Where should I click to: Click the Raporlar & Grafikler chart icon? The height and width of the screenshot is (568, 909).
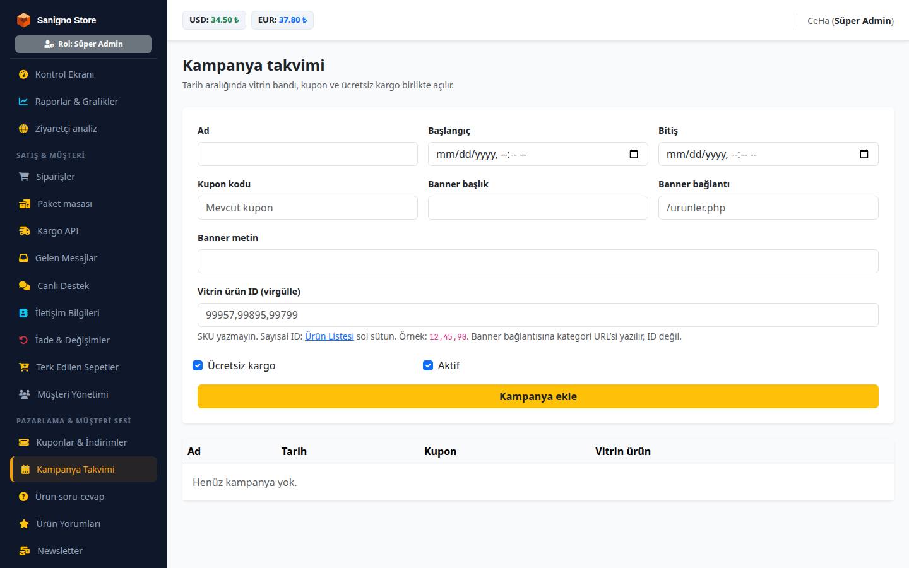[x=23, y=102]
